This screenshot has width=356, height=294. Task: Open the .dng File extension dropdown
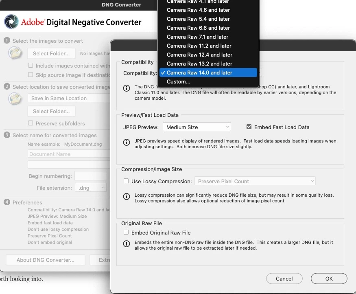pos(91,188)
